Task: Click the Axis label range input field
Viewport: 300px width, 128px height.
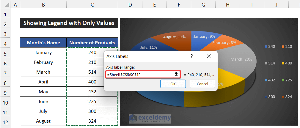Action: click(x=139, y=75)
